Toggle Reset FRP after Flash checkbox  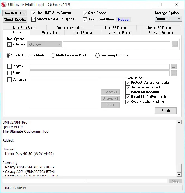(x=128, y=96)
